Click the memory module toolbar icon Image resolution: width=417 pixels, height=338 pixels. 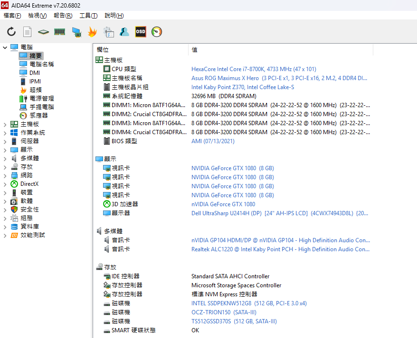(59, 32)
